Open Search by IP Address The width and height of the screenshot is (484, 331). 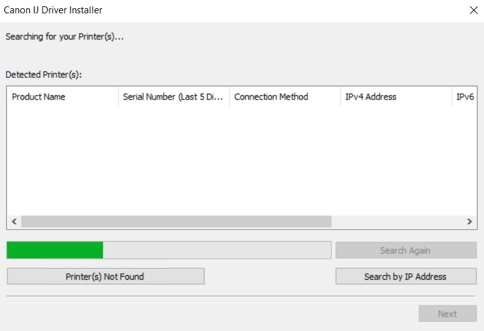[406, 276]
